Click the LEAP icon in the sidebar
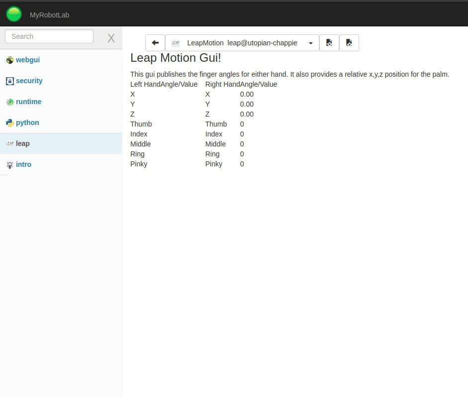Screen dimensions: 468x398 click(x=9, y=143)
